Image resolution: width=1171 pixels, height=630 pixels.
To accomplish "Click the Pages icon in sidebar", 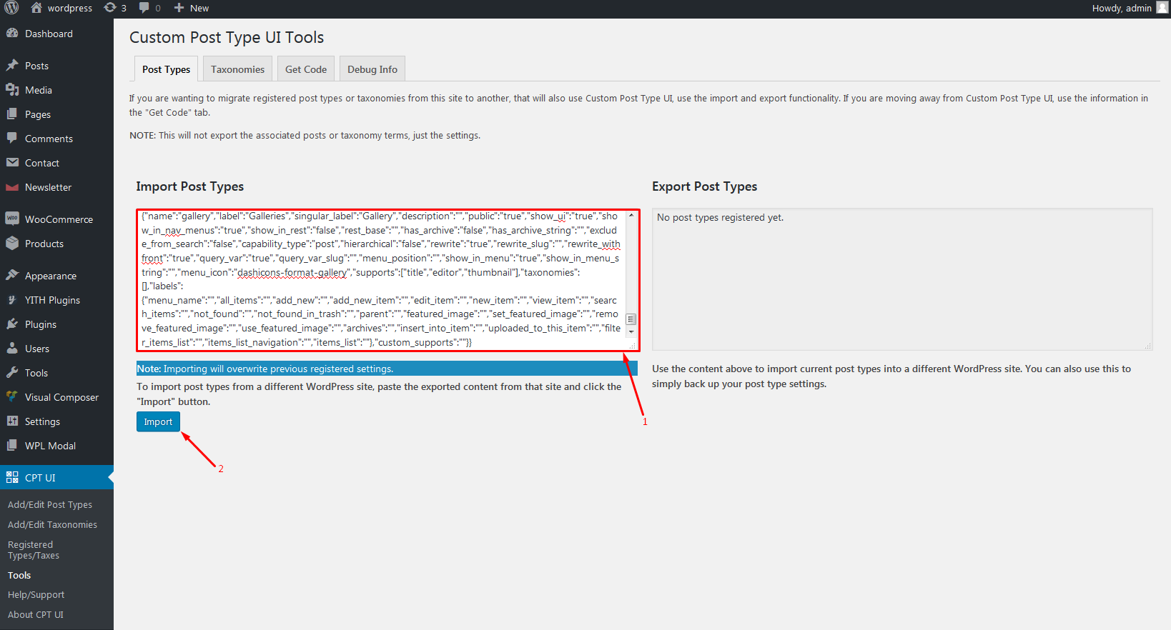I will (x=12, y=114).
